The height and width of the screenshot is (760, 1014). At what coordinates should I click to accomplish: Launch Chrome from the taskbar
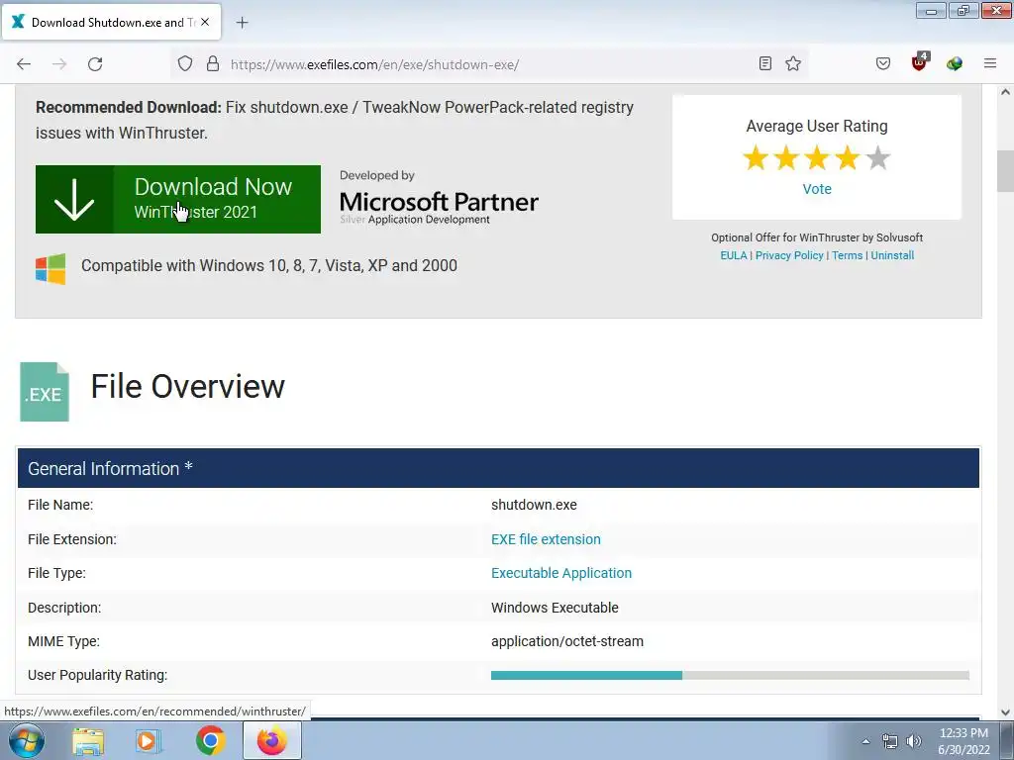210,740
